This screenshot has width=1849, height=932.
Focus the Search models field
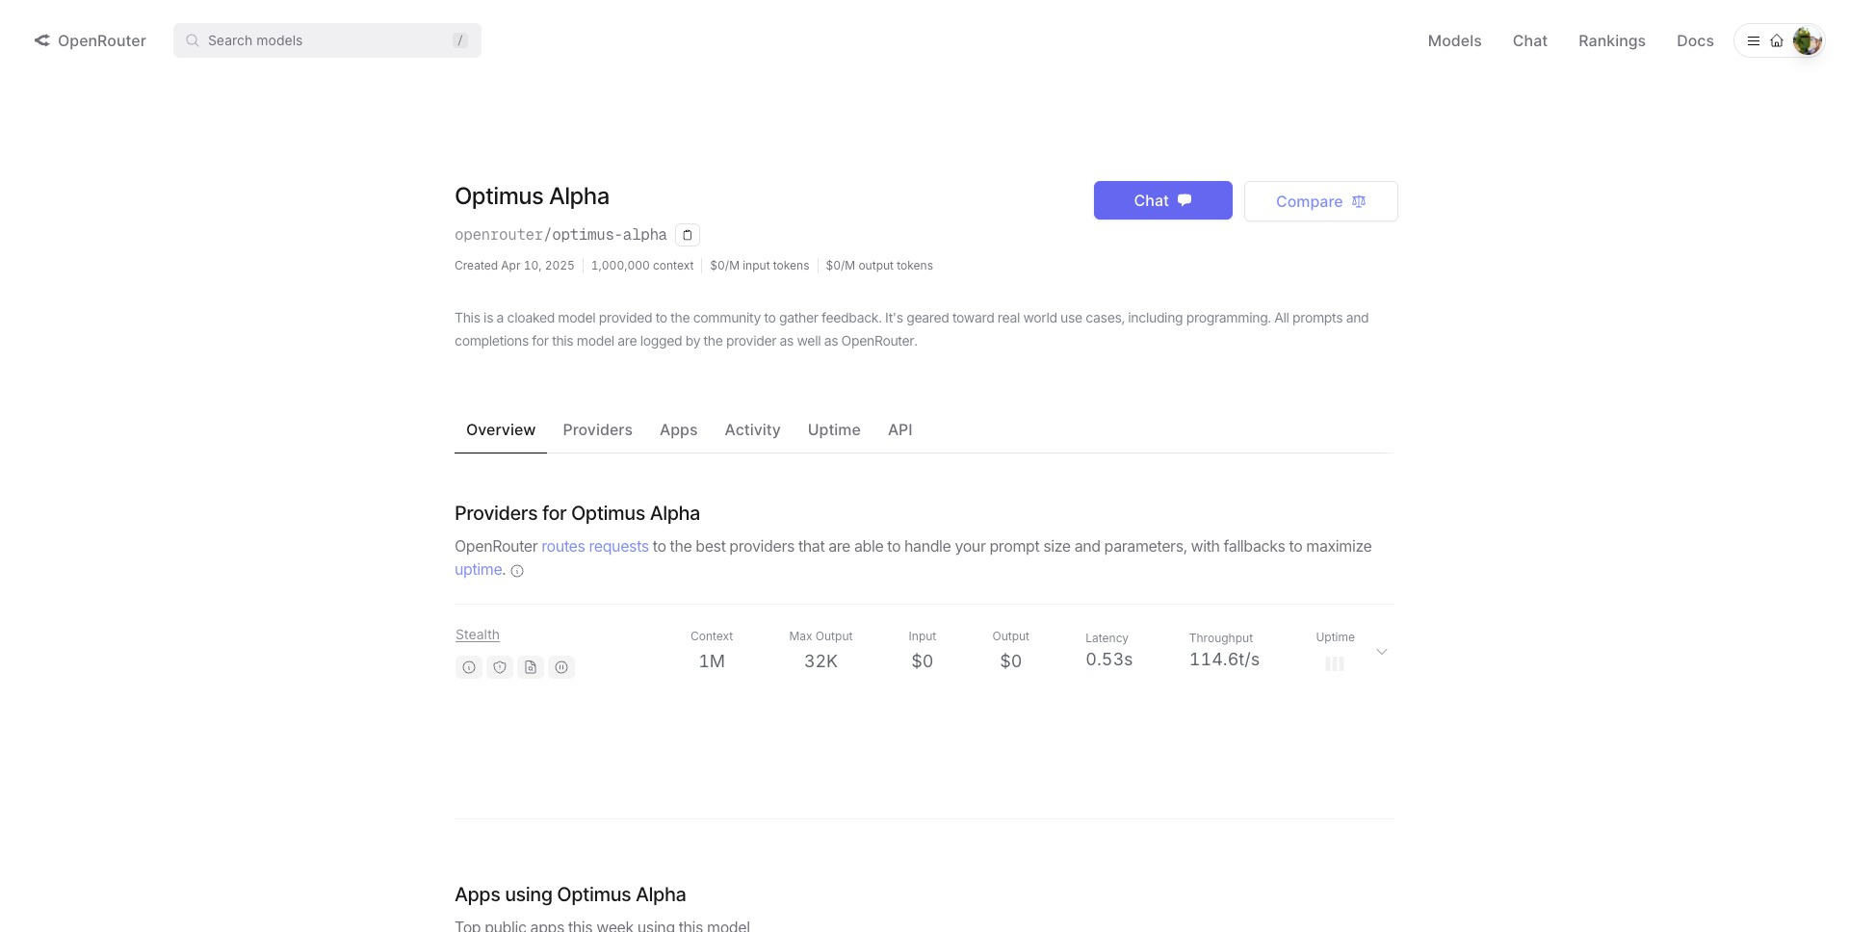tap(327, 40)
